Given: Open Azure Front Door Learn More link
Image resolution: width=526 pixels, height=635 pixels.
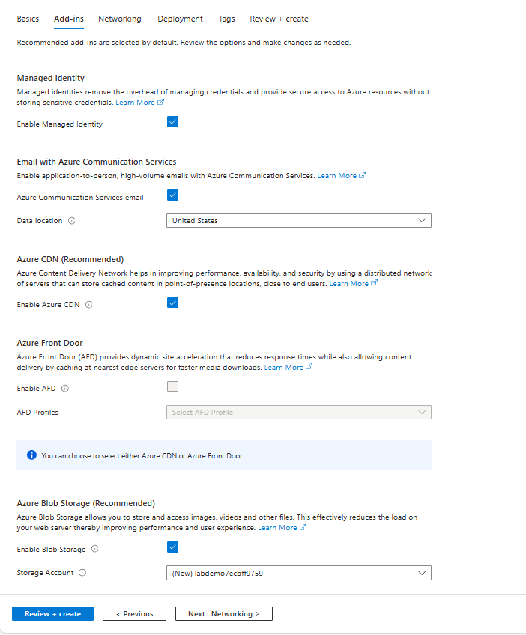Looking at the screenshot, I should [284, 368].
